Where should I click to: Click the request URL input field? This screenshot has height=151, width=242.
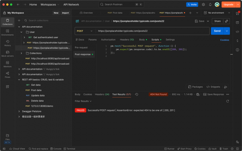click(152, 31)
